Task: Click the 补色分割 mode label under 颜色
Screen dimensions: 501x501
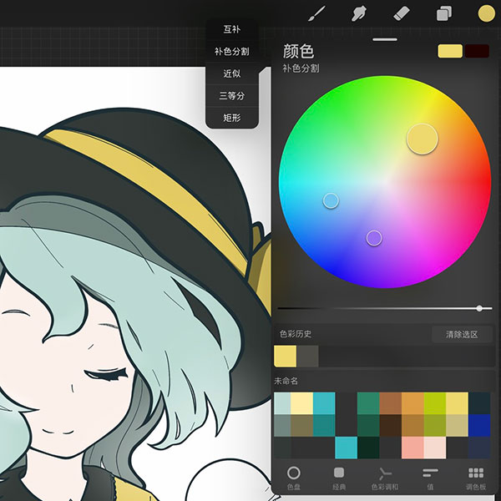Action: pyautogui.click(x=301, y=68)
